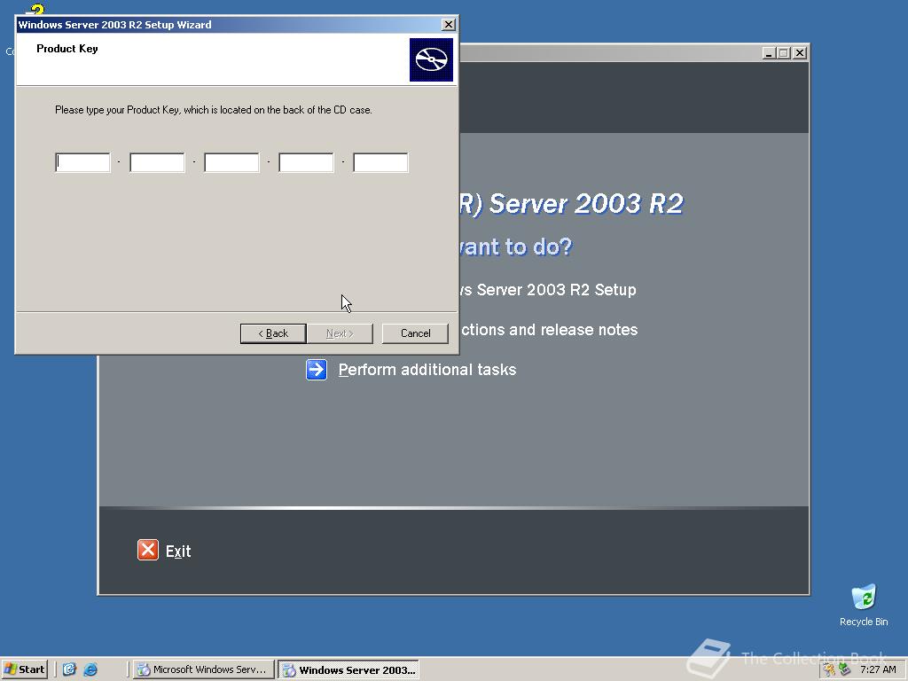The height and width of the screenshot is (681, 908).
Task: Click the Show Desktop quick launch icon
Action: point(69,669)
